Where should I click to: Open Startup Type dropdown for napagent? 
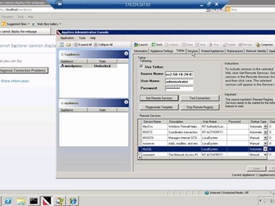click(265, 154)
